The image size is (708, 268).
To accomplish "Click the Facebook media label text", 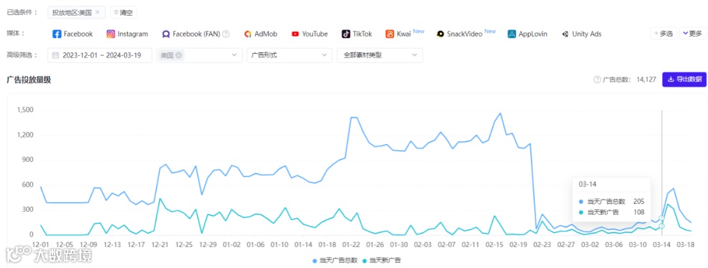I will click(78, 34).
